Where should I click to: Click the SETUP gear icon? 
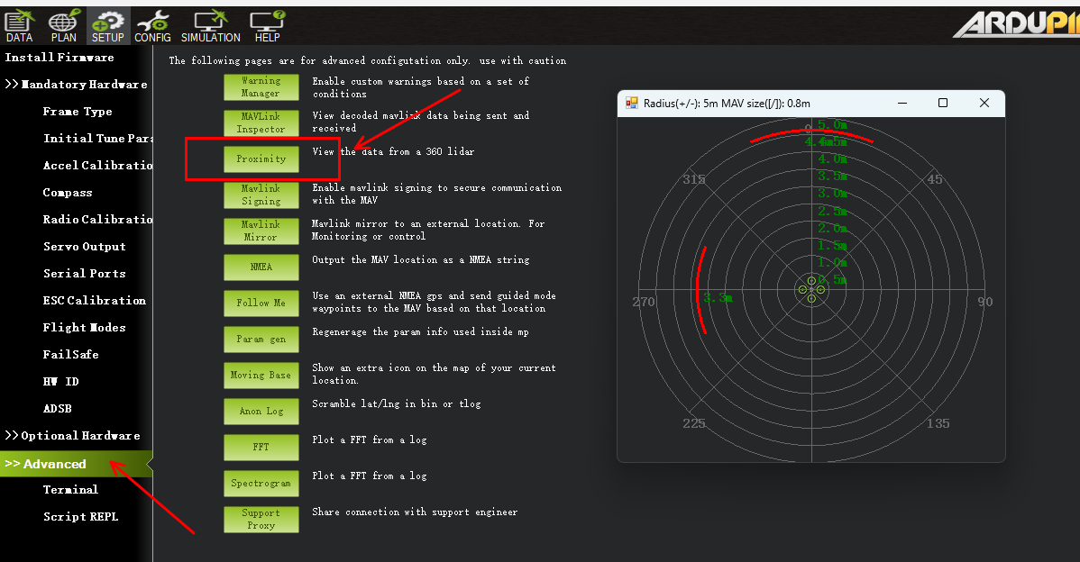(x=108, y=25)
